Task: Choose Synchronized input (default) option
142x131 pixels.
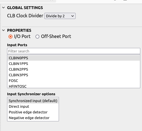Action: [33, 101]
